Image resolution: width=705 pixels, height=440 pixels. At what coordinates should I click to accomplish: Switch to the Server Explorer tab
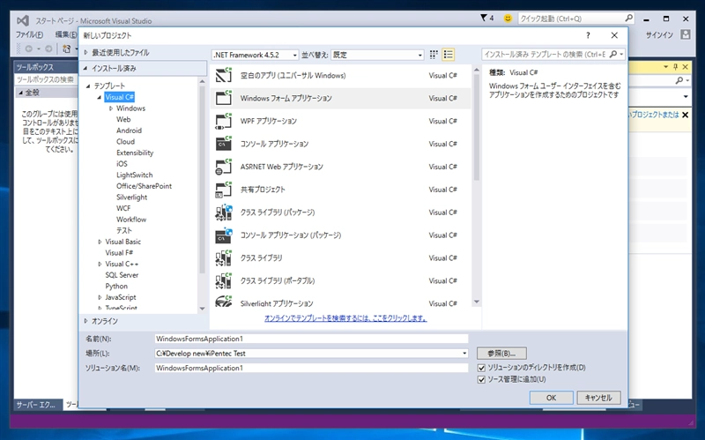coord(36,405)
